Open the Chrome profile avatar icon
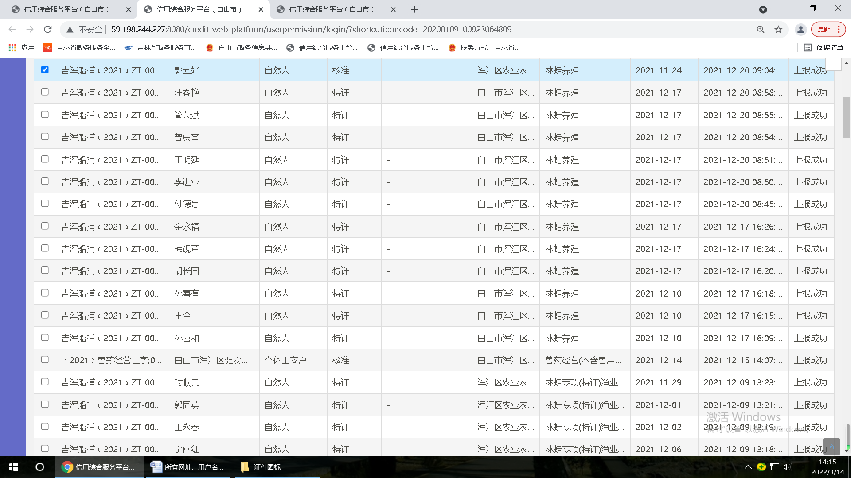Image resolution: width=851 pixels, height=478 pixels. [800, 29]
